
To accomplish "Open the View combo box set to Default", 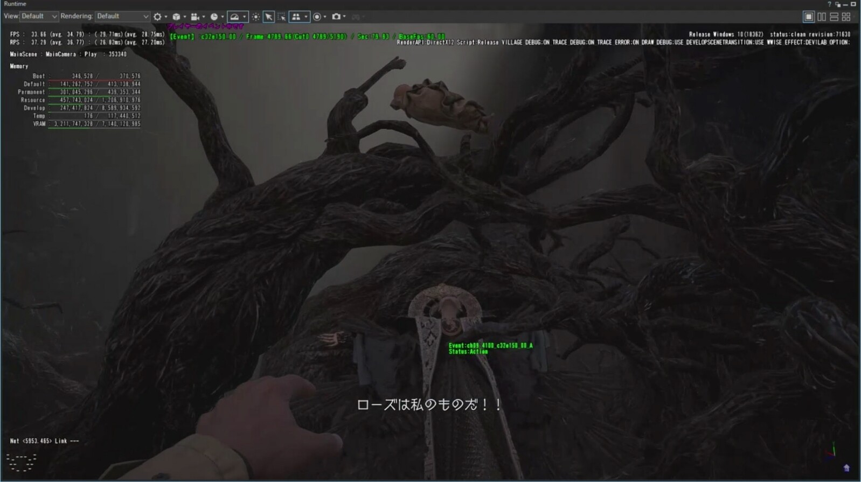I will pyautogui.click(x=39, y=17).
